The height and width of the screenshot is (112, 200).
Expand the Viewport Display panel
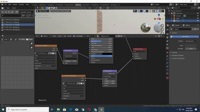click(x=177, y=55)
